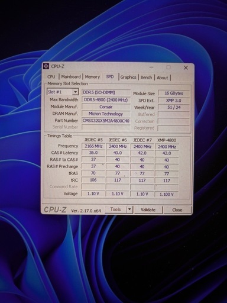227x303 pixels.
Task: Close the CPU-Z window with X
Action: click(x=186, y=67)
